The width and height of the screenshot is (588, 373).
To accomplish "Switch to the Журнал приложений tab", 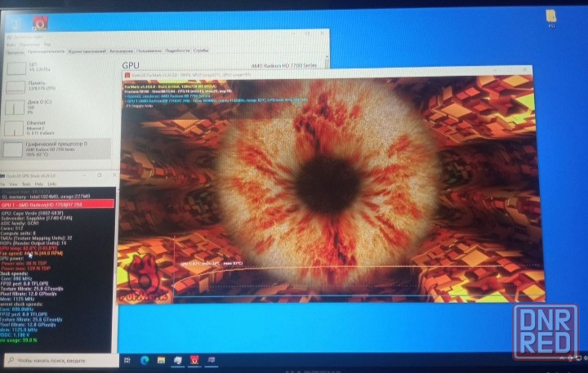I will 87,51.
